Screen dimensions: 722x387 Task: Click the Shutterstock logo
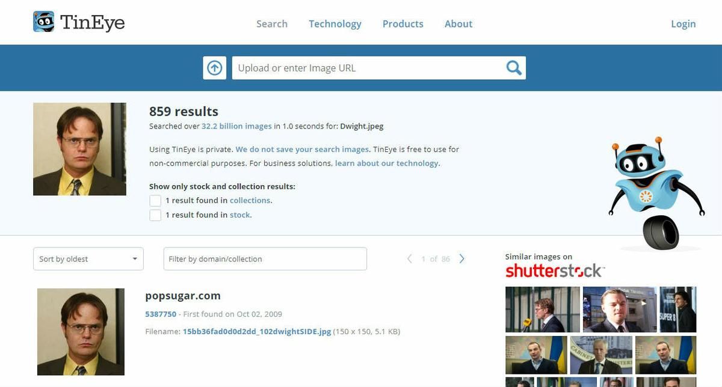(555, 270)
